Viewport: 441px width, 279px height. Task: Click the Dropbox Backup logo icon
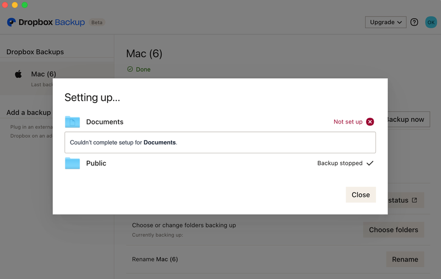[11, 23]
